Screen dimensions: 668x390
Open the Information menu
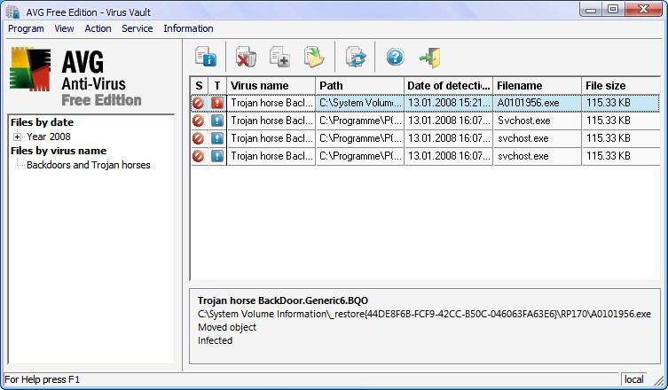click(x=188, y=28)
